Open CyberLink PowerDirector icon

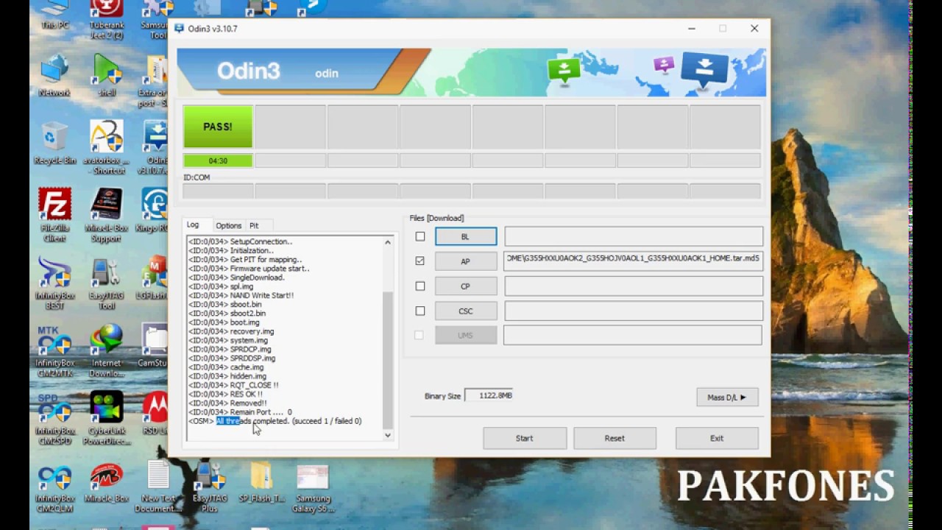(x=107, y=419)
